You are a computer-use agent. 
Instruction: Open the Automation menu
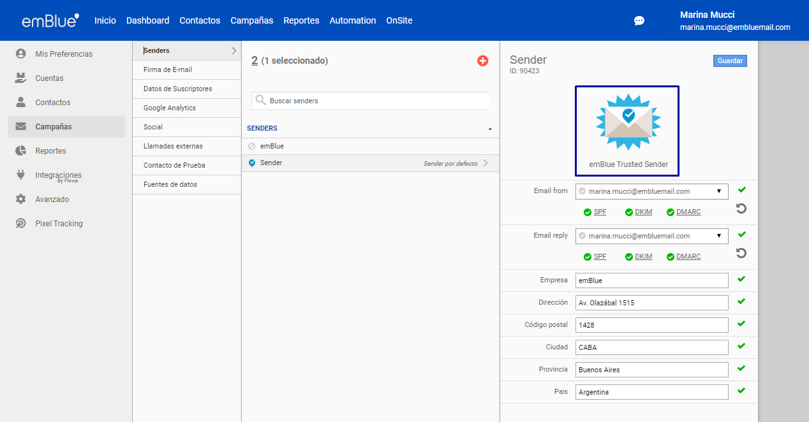pos(352,20)
